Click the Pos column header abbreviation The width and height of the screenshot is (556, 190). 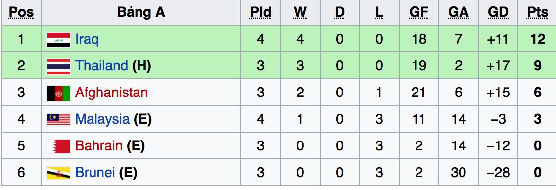click(x=21, y=12)
